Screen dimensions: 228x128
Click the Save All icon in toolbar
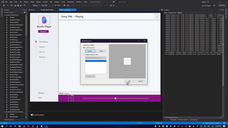coord(21,5)
